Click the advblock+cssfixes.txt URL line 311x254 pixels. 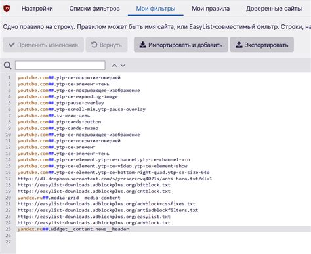(x=106, y=204)
